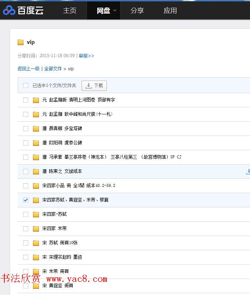
Task: Tick the checkbox for 宋 苏轼 冊頁10张
Action: pos(26,243)
